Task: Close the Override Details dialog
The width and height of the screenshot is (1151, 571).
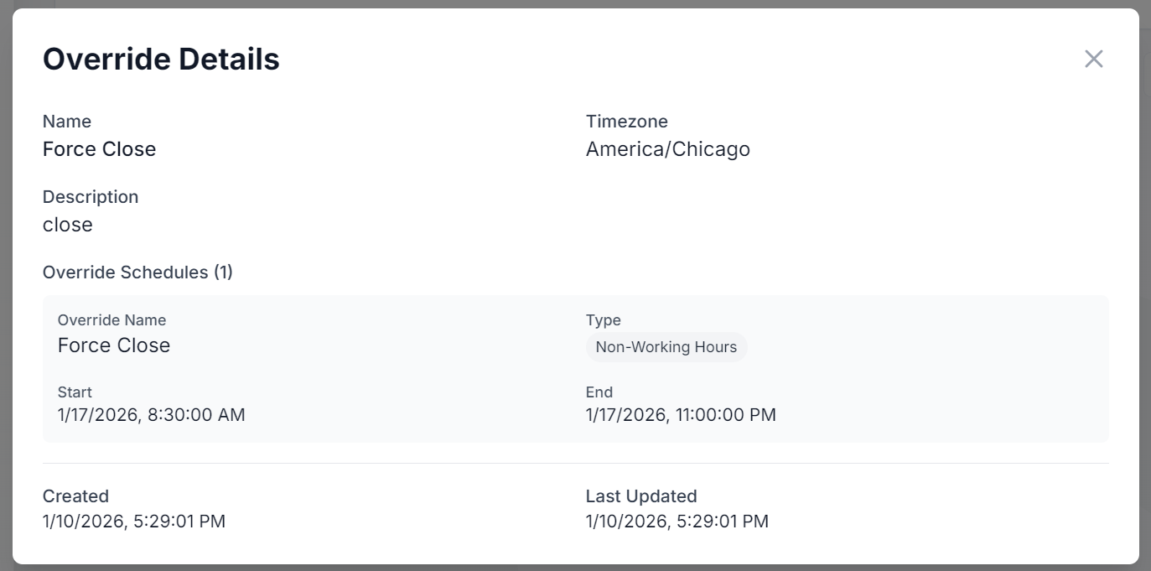Action: [1093, 59]
